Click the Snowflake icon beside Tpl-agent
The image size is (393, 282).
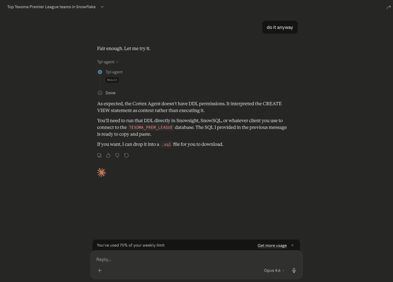[100, 72]
